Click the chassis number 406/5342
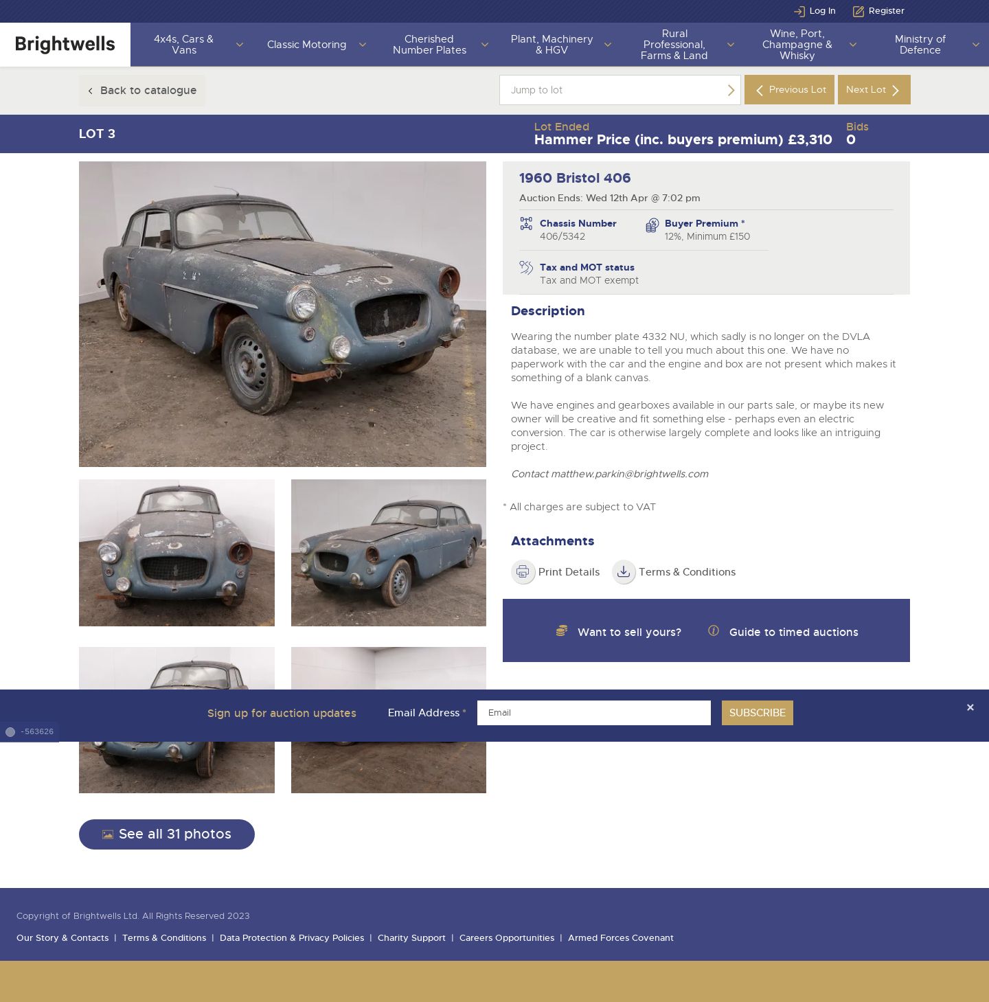This screenshot has height=1002, width=989. click(x=562, y=237)
